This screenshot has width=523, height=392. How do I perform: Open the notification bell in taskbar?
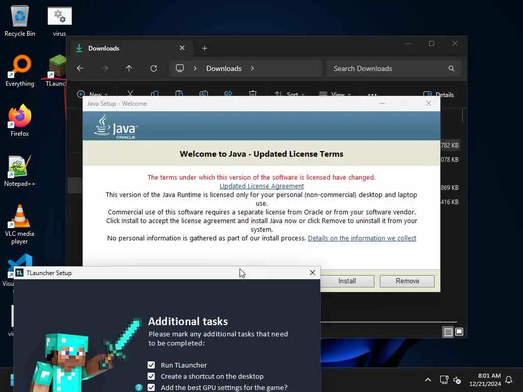click(509, 380)
